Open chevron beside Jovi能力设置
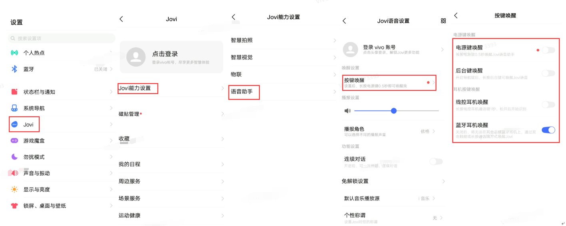The height and width of the screenshot is (226, 566). pyautogui.click(x=223, y=88)
